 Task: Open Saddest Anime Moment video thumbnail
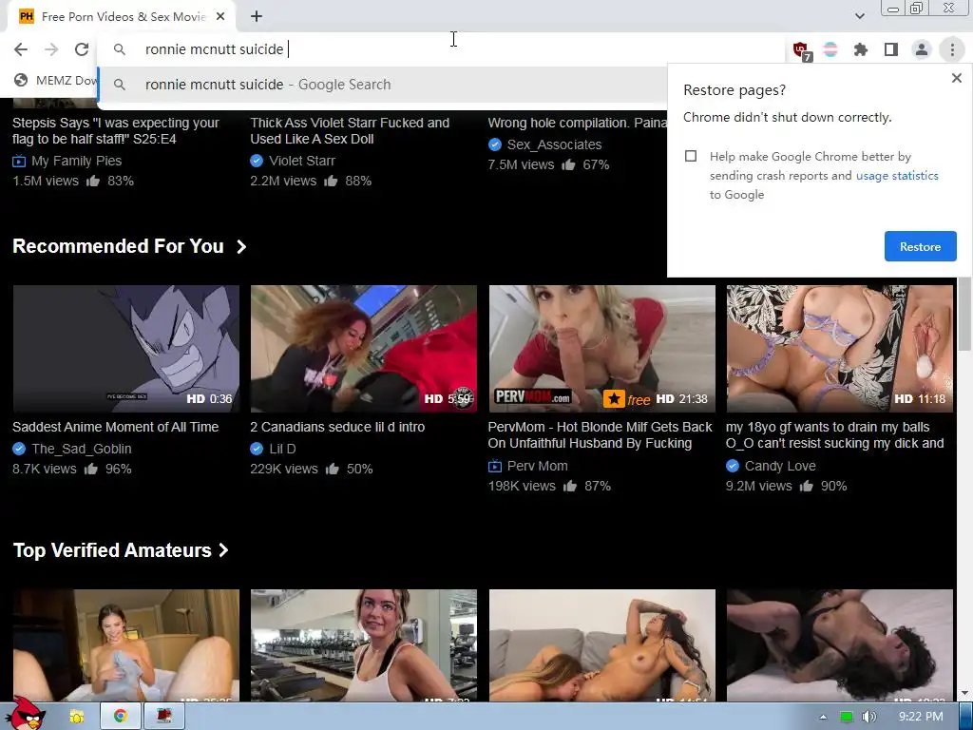[x=126, y=349]
